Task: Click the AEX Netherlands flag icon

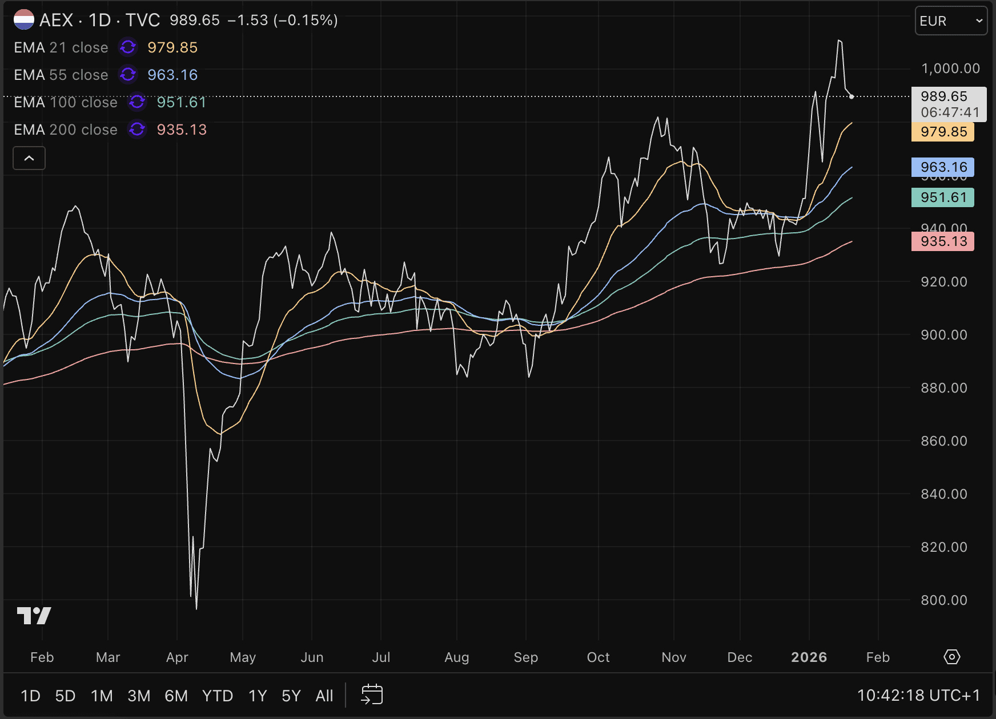Action: coord(24,20)
